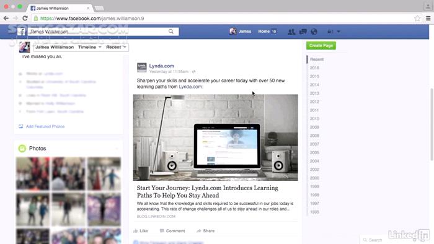Image resolution: width=434 pixels, height=244 pixels.
Task: Click the Lynda.com post avatar icon
Action: tap(142, 68)
